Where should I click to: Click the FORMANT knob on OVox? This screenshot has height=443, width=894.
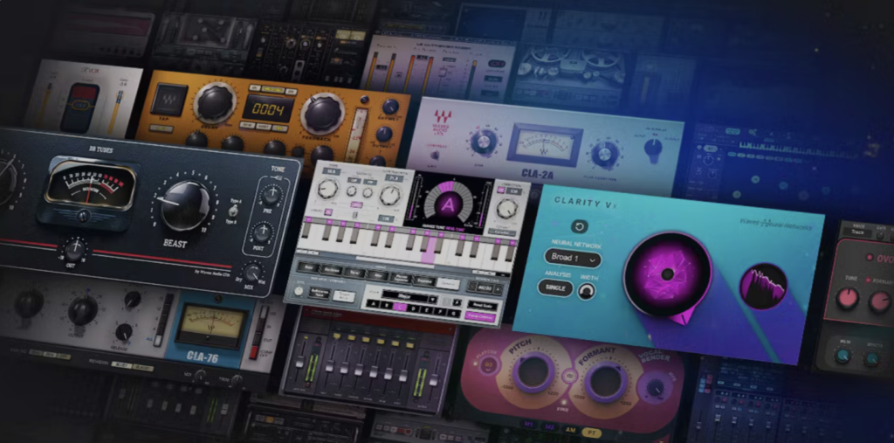(880, 302)
